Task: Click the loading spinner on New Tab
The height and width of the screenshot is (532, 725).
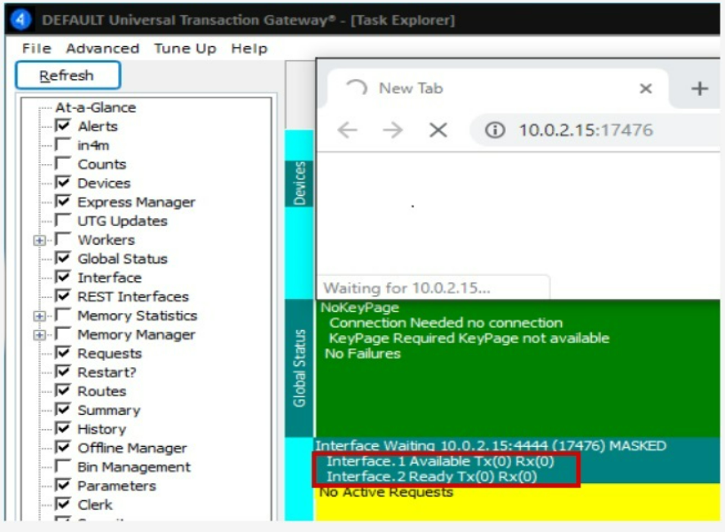Action: (x=357, y=88)
